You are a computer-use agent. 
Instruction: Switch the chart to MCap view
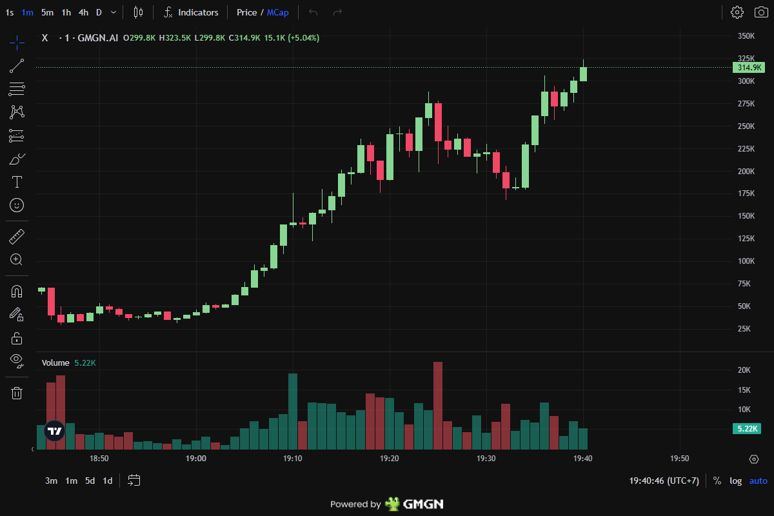coord(277,12)
